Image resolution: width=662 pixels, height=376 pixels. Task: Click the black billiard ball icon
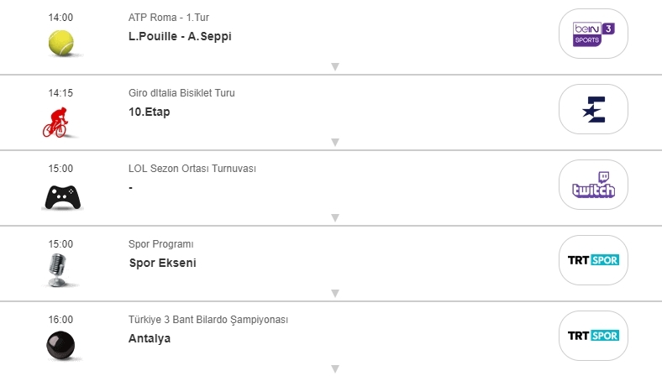click(x=60, y=346)
